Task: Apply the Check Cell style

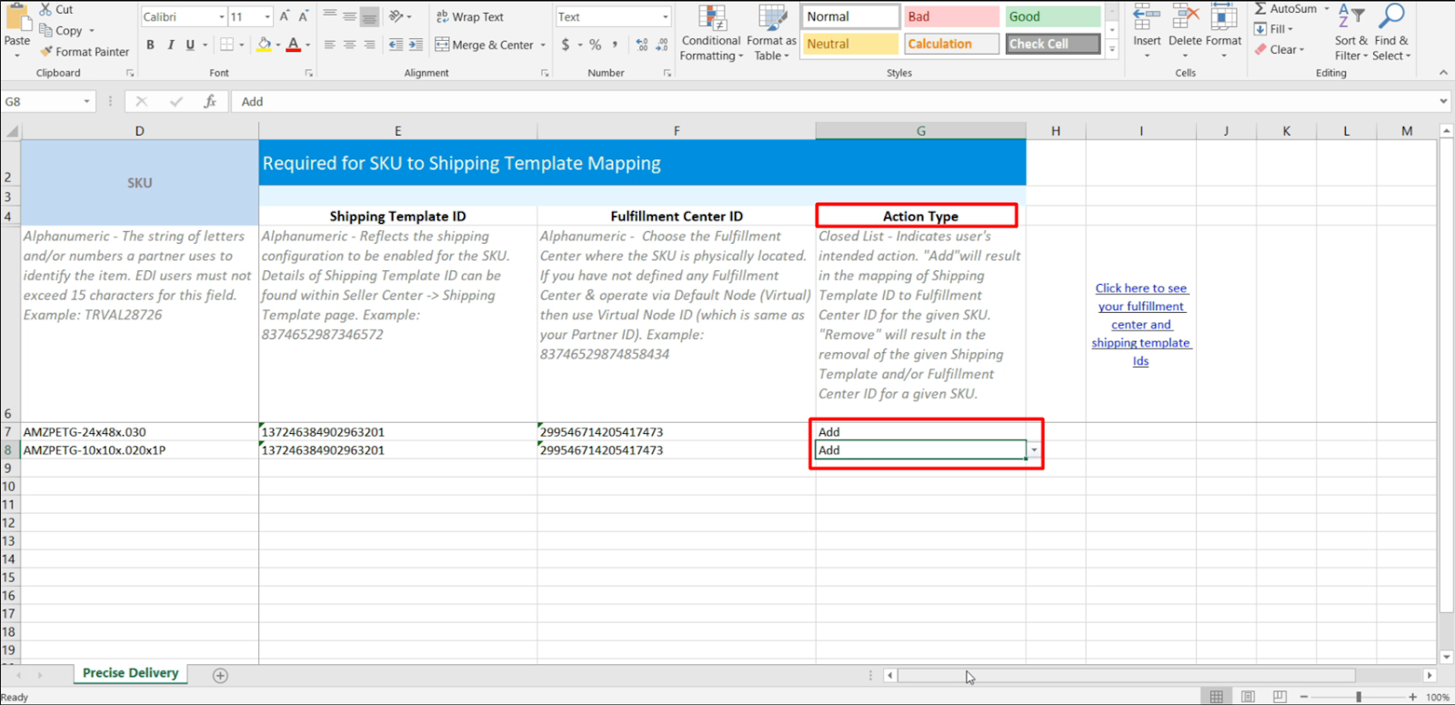Action: pos(1052,44)
